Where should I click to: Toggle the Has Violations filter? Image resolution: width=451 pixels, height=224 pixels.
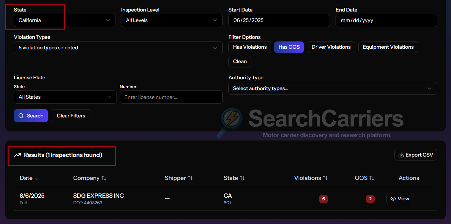pyautogui.click(x=250, y=47)
